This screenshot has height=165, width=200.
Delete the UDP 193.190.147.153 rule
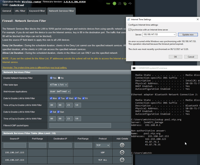122,153
